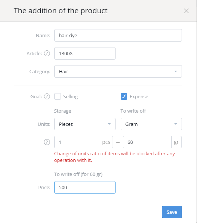Open the To write off dropdown showing Gram
197x223 pixels.
tap(151, 124)
